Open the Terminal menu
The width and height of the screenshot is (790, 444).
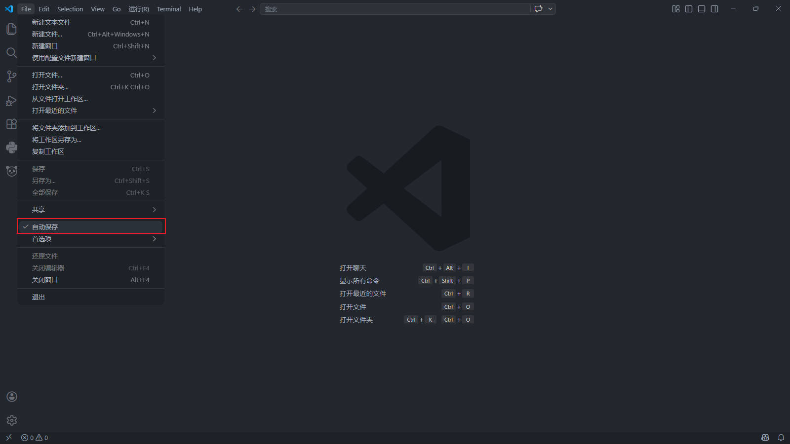pyautogui.click(x=169, y=9)
